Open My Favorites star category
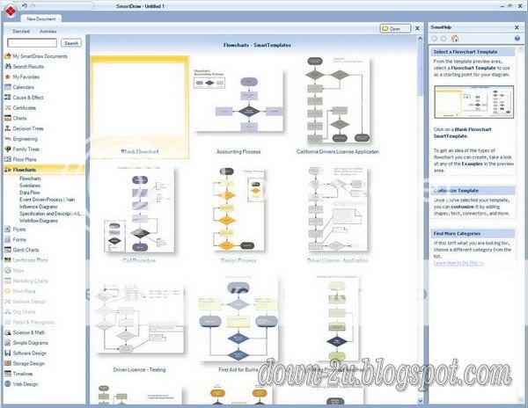 [x=26, y=76]
